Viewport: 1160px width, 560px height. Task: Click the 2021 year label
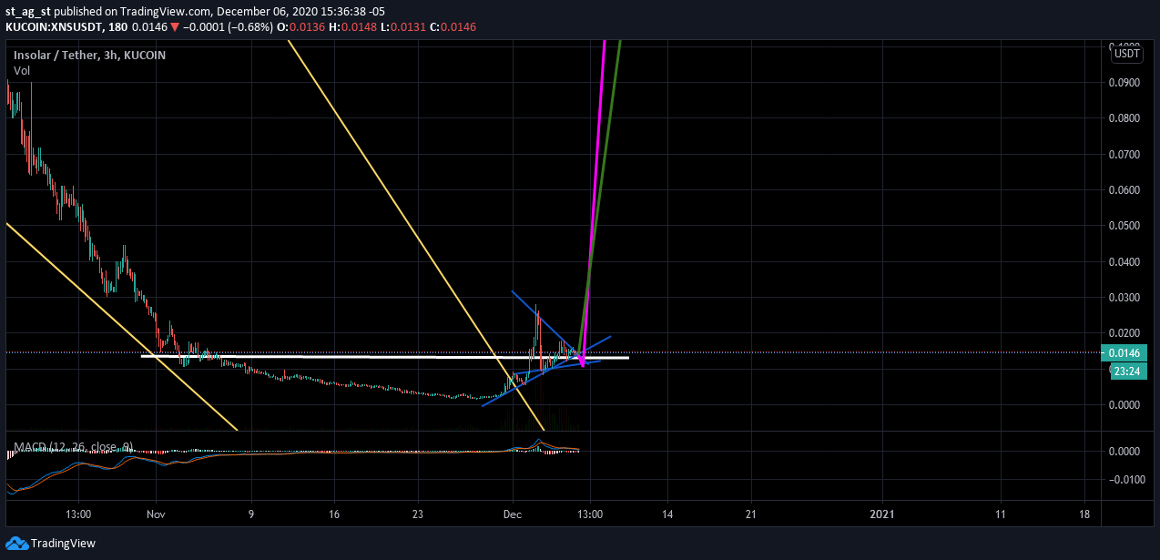coord(882,514)
